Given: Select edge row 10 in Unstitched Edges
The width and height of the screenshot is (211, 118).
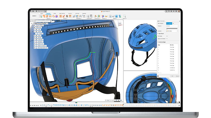Looking at the screenshot, I should pyautogui.click(x=168, y=68).
